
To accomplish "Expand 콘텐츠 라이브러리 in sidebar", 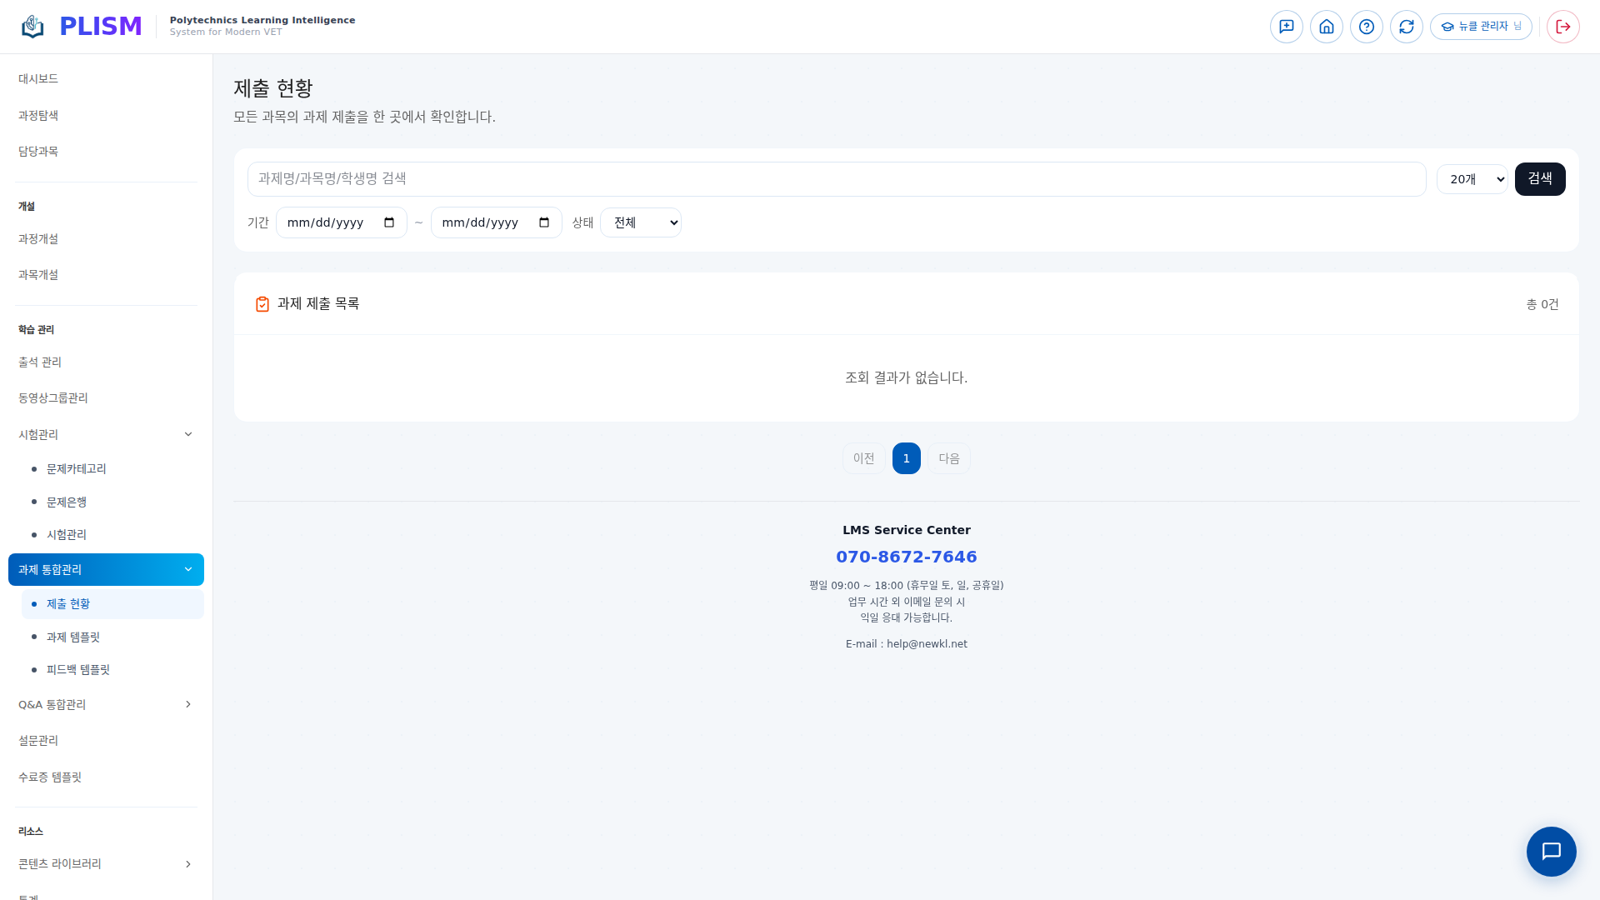I will pos(106,863).
